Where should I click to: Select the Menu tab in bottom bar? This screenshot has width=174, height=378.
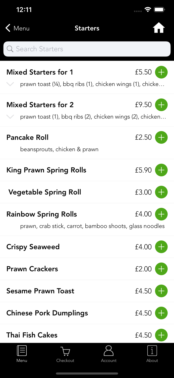point(22,354)
